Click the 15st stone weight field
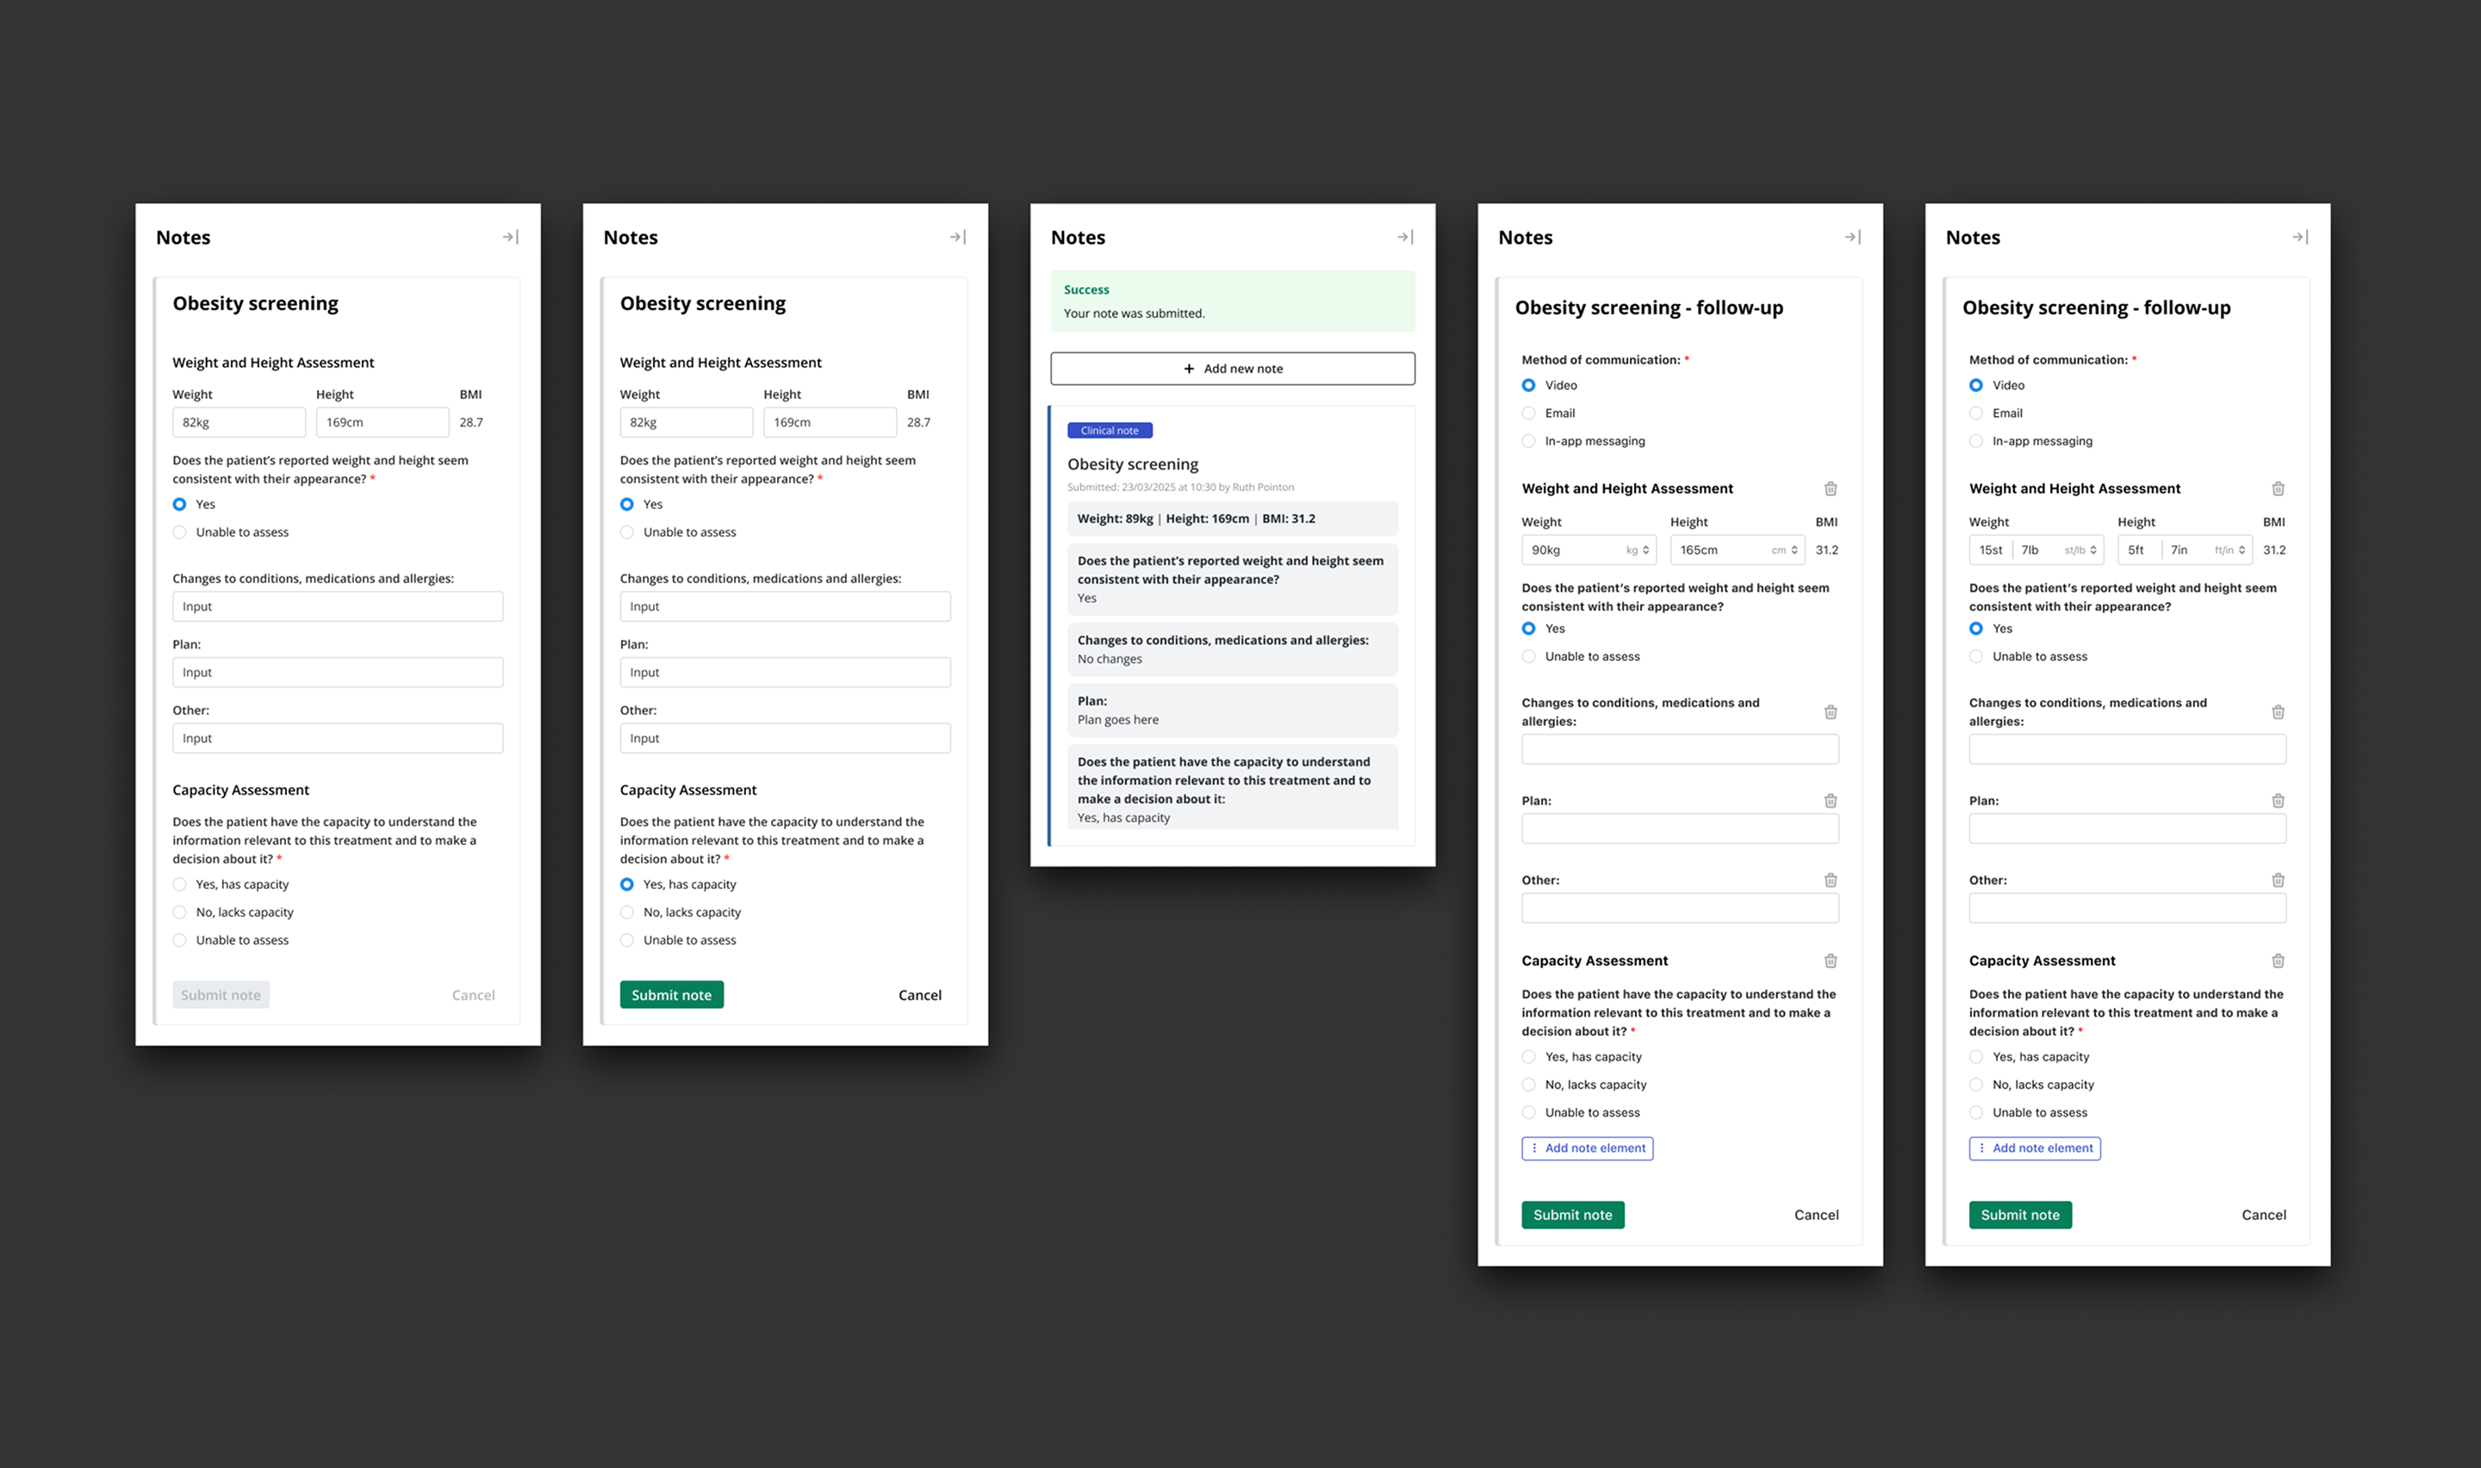The image size is (2481, 1468). pyautogui.click(x=1991, y=550)
